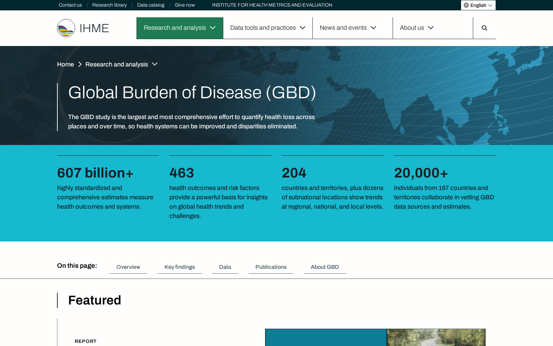The width and height of the screenshot is (553, 346).
Task: Click the IHME circular logo icon
Action: coord(66,28)
